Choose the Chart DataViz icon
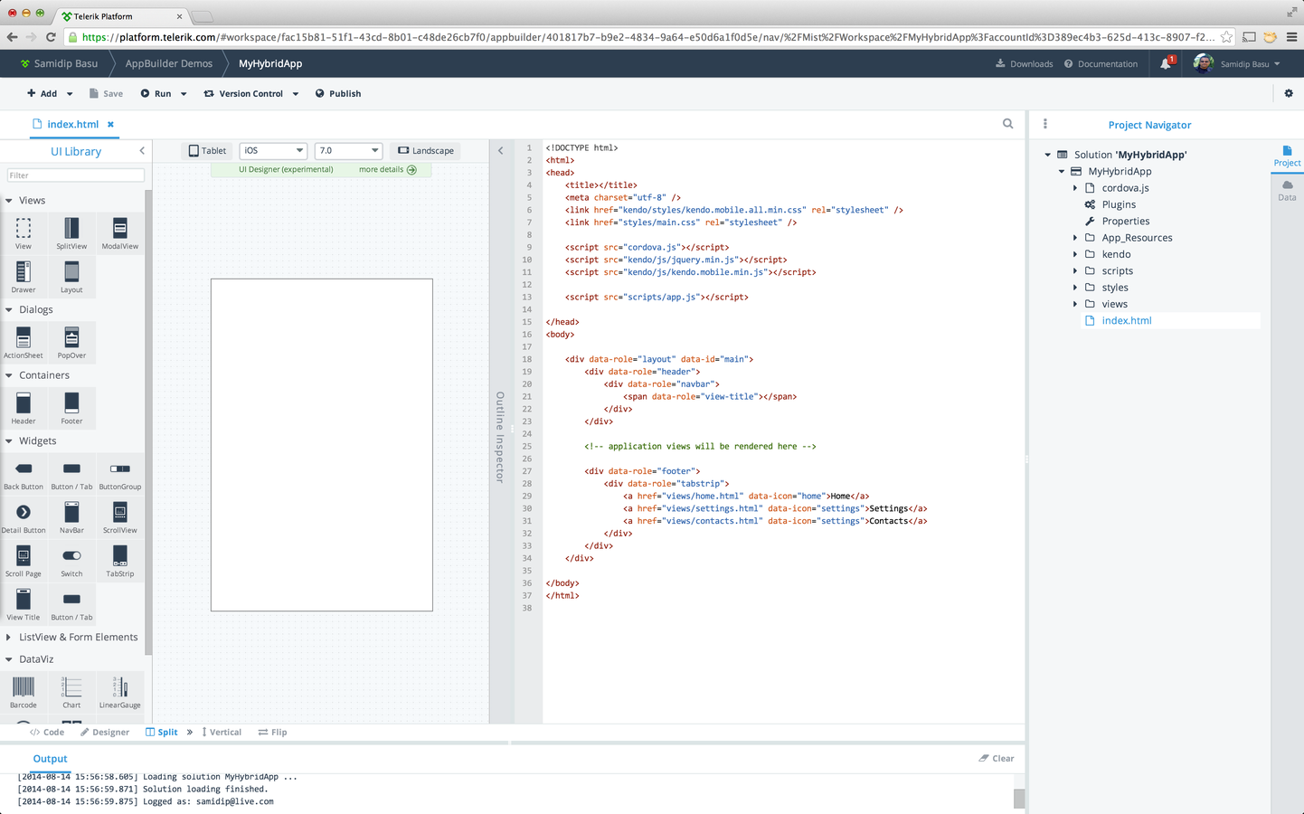Image resolution: width=1304 pixels, height=814 pixels. [x=71, y=686]
